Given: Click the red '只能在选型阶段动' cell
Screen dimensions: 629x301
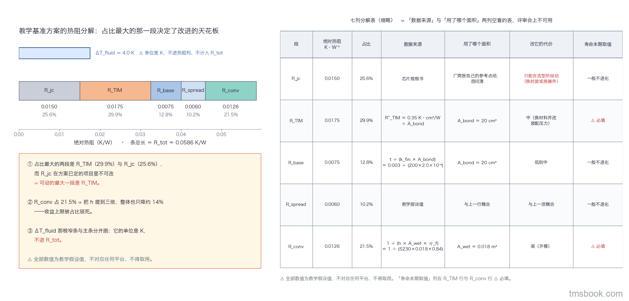Looking at the screenshot, I should [x=541, y=79].
